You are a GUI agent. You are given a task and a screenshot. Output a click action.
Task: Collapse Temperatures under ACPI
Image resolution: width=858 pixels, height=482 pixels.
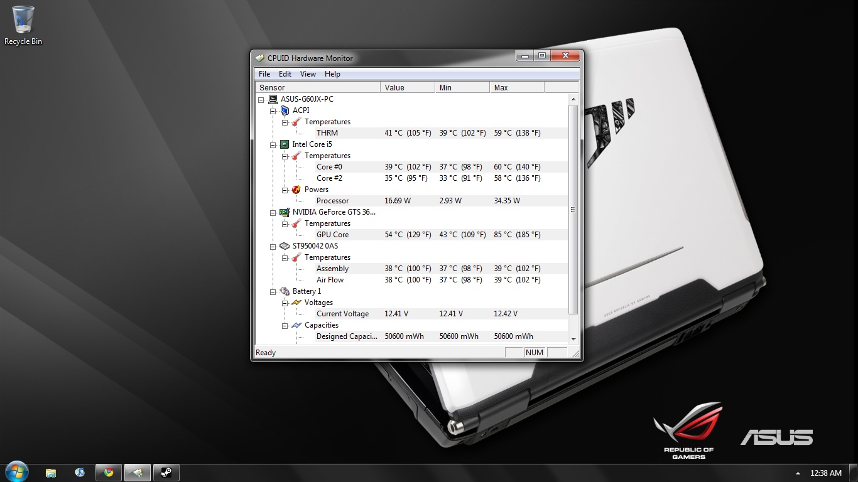click(x=285, y=122)
